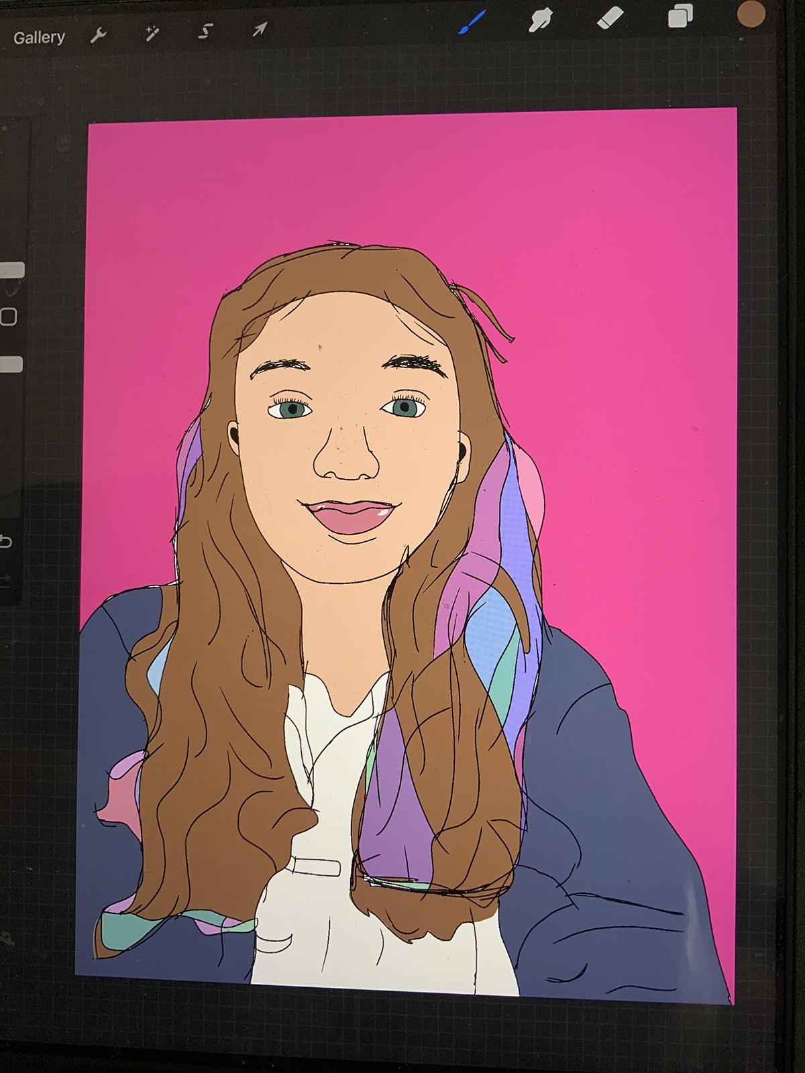Click the brush size slider handle
This screenshot has width=805, height=1073.
[x=11, y=270]
